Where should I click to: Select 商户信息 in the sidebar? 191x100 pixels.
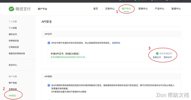(13, 83)
